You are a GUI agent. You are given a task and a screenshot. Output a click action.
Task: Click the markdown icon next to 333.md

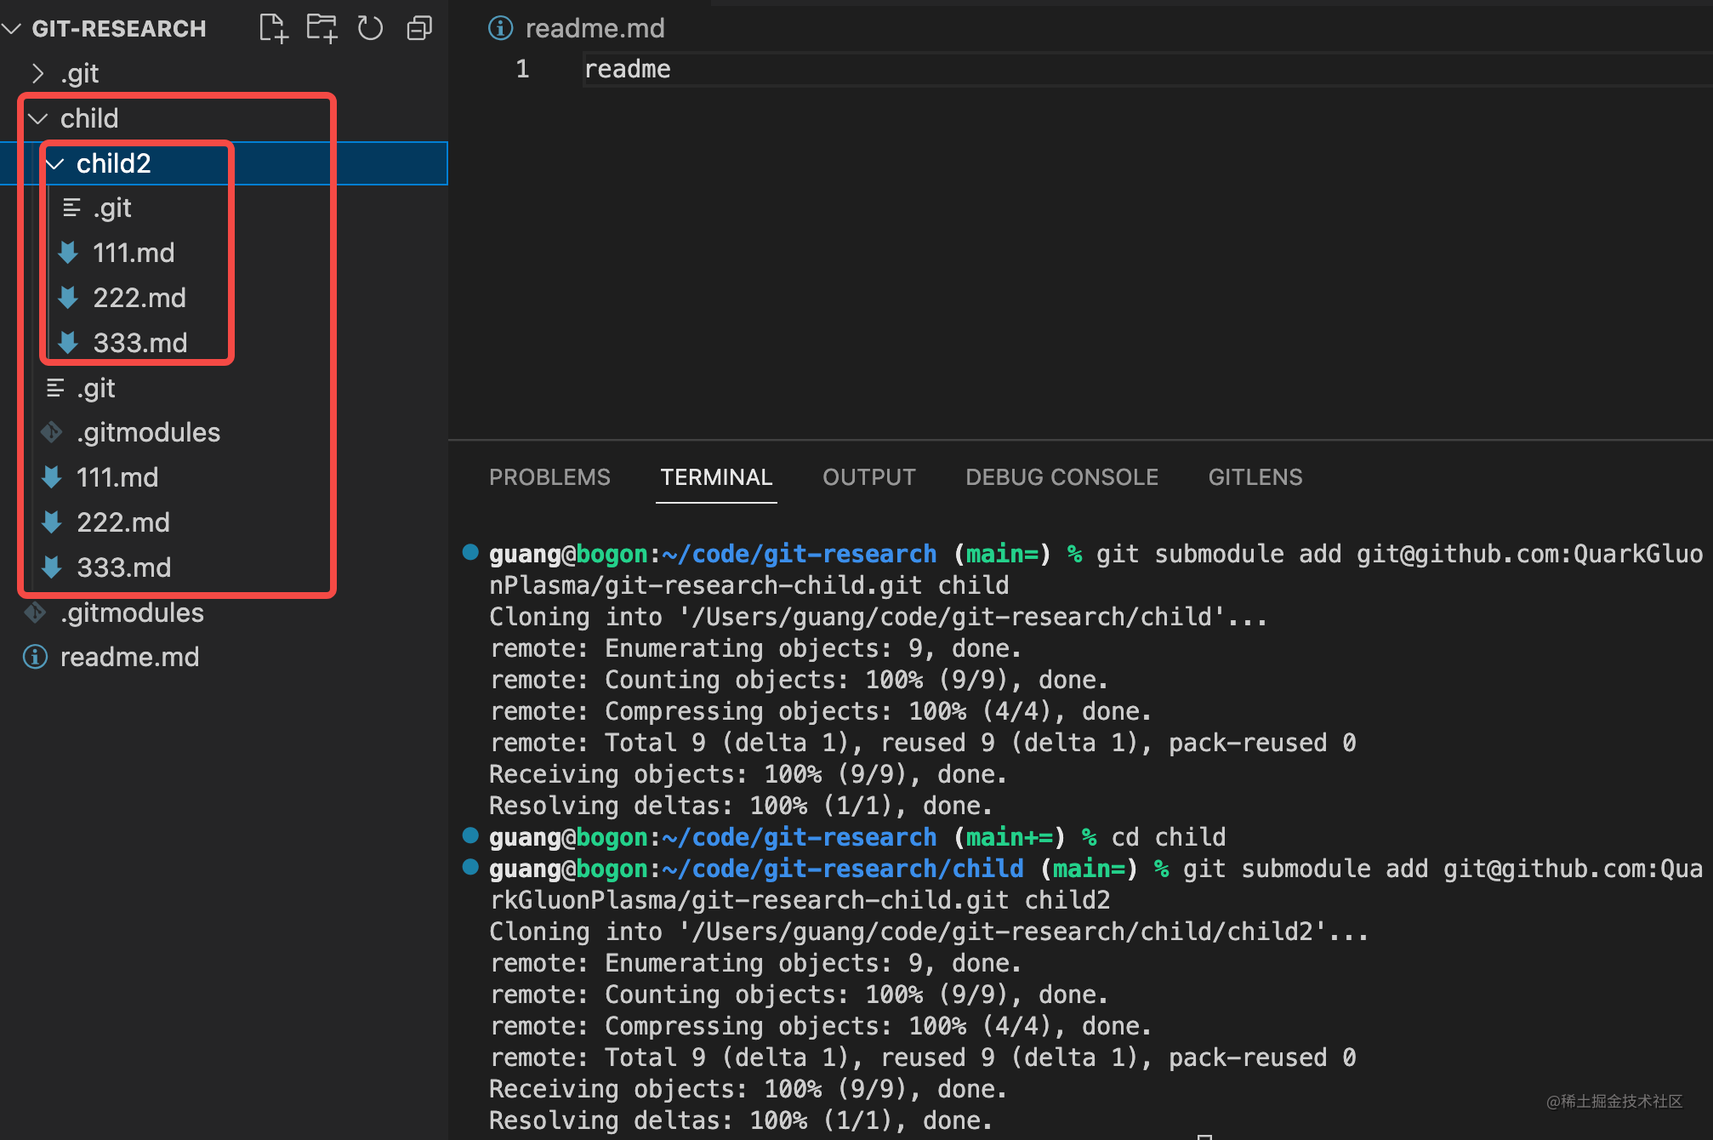(68, 342)
